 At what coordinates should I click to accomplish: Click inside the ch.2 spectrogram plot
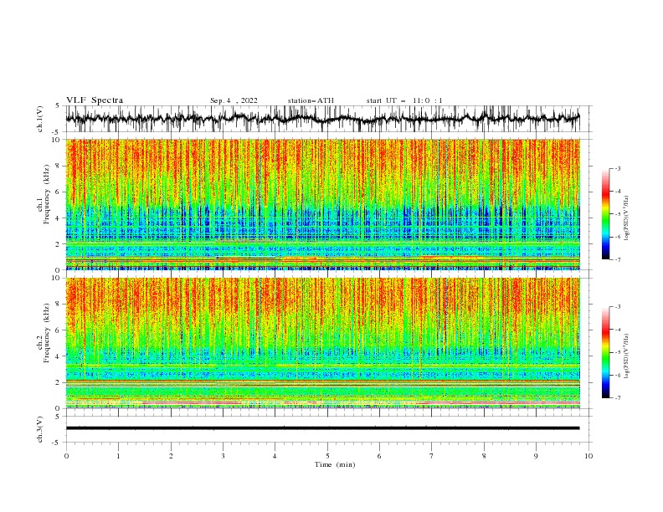[x=322, y=343]
